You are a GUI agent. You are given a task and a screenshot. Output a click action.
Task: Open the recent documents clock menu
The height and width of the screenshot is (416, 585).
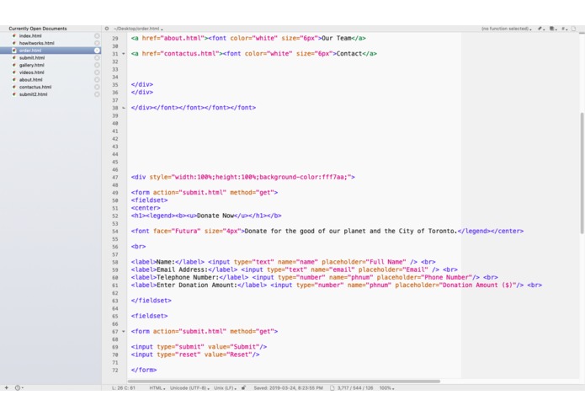[19, 387]
